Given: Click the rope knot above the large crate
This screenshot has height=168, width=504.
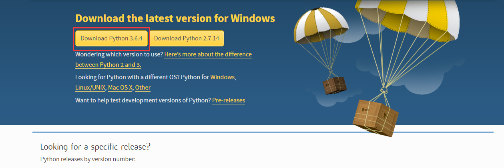Looking at the screenshot, I should pos(384,90).
